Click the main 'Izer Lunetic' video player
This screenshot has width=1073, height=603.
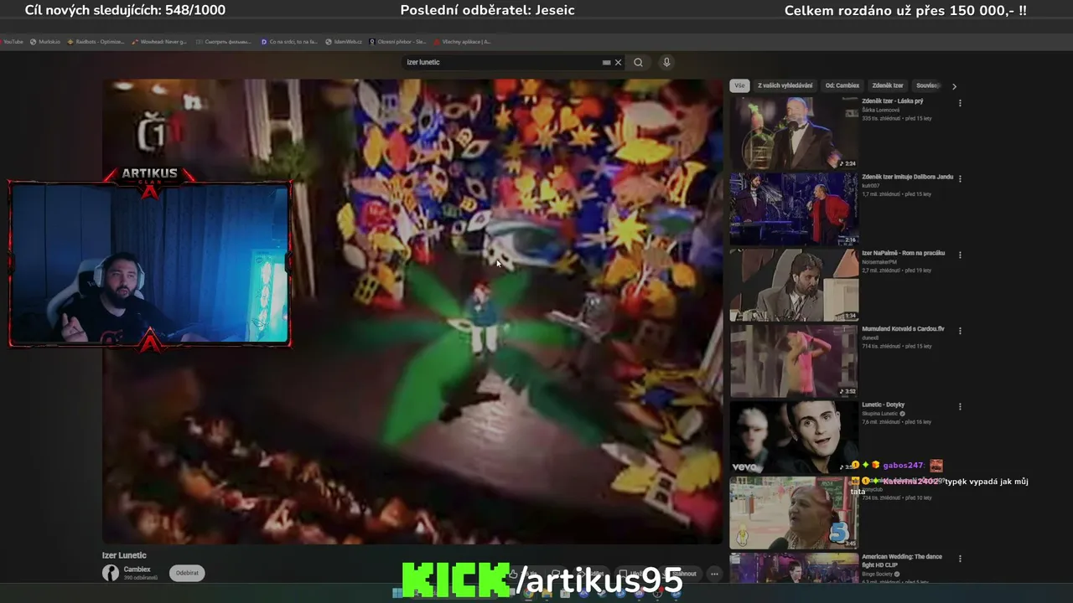coord(412,312)
